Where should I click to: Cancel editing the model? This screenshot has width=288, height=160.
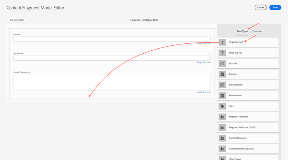(x=260, y=8)
